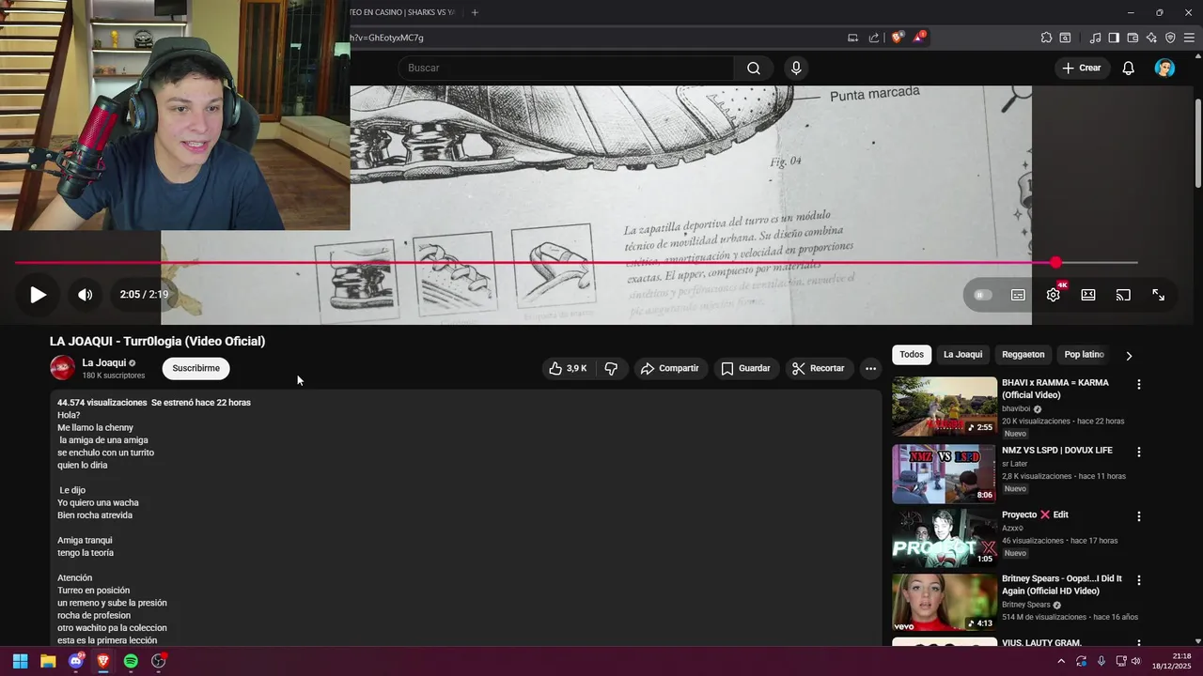Show more filter chips with right arrow
The image size is (1203, 676).
coord(1129,356)
